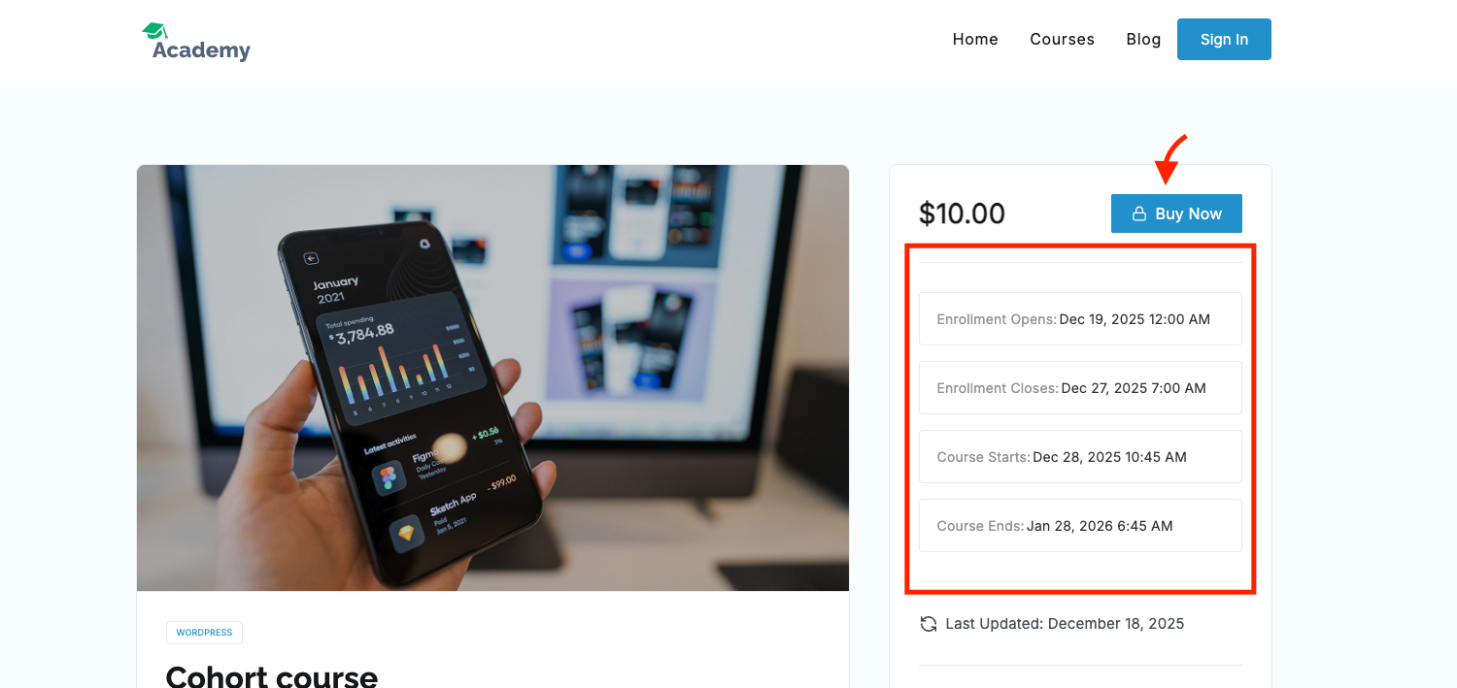This screenshot has height=688, width=1457.
Task: Select the $10.00 price label
Action: [x=962, y=213]
